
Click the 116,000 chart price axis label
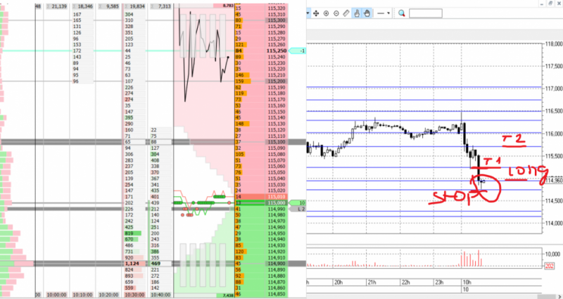tap(553, 134)
